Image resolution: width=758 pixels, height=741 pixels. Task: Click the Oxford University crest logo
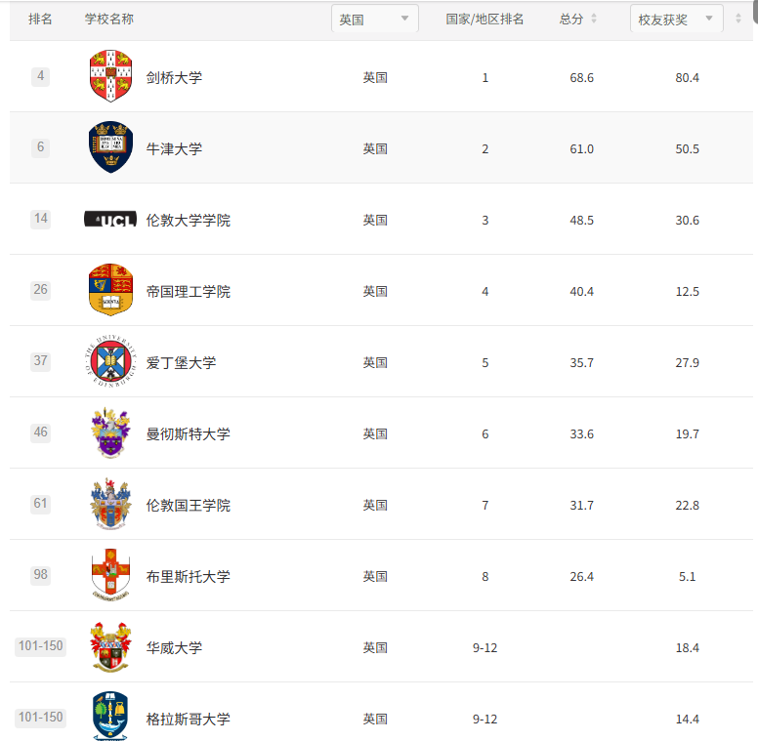(110, 146)
